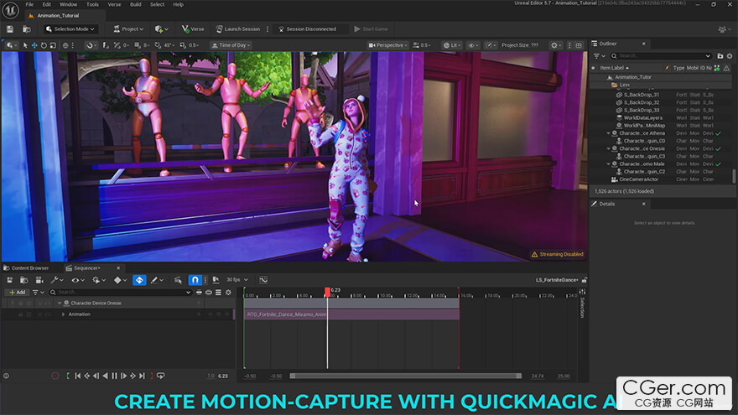Screen dimensions: 738x415
Task: Click the highlighted auto-key icon in Sequencer
Action: (x=139, y=280)
